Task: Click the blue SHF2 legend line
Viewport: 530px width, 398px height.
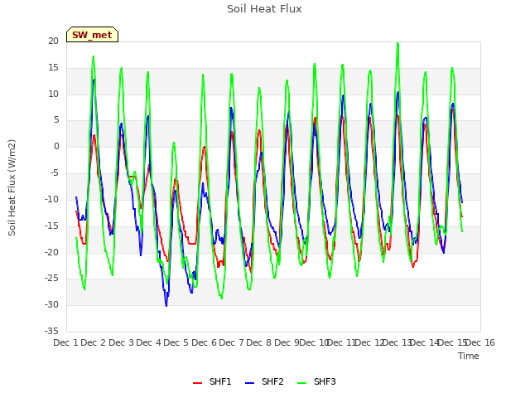Action: coord(249,383)
